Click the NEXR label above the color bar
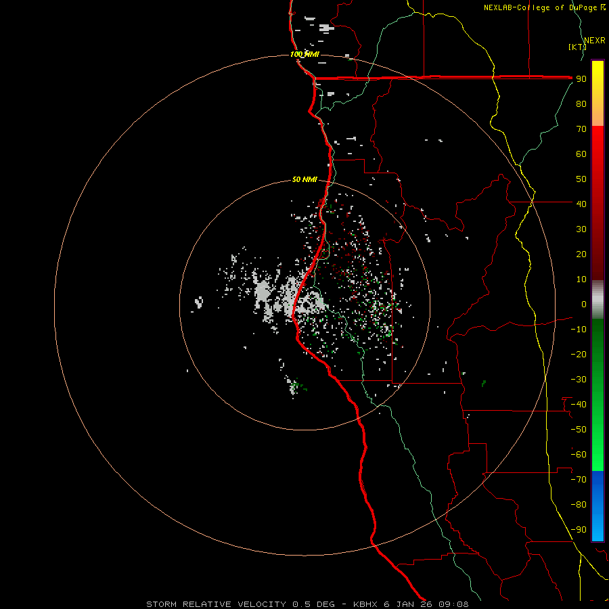 coord(595,41)
